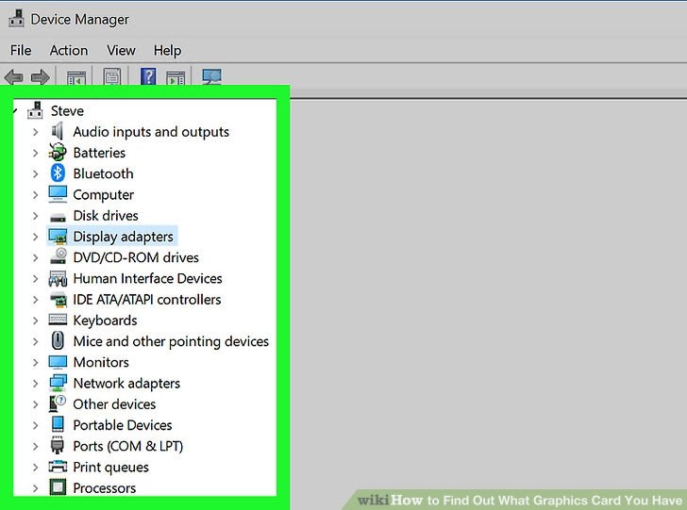Click the Forward arrow toolbar icon

pyautogui.click(x=41, y=77)
